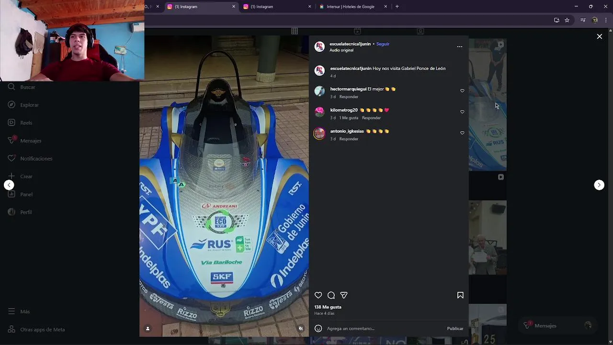
Task: Click kilometrog20's avatar
Action: pyautogui.click(x=319, y=112)
